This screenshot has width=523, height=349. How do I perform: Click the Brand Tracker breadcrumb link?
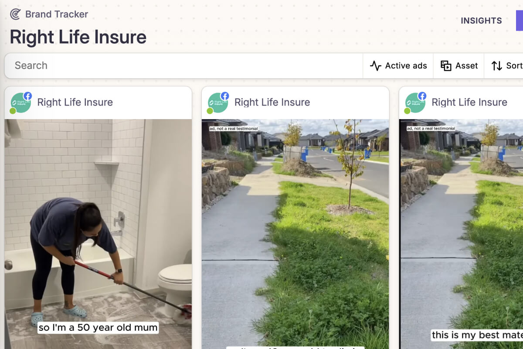57,14
